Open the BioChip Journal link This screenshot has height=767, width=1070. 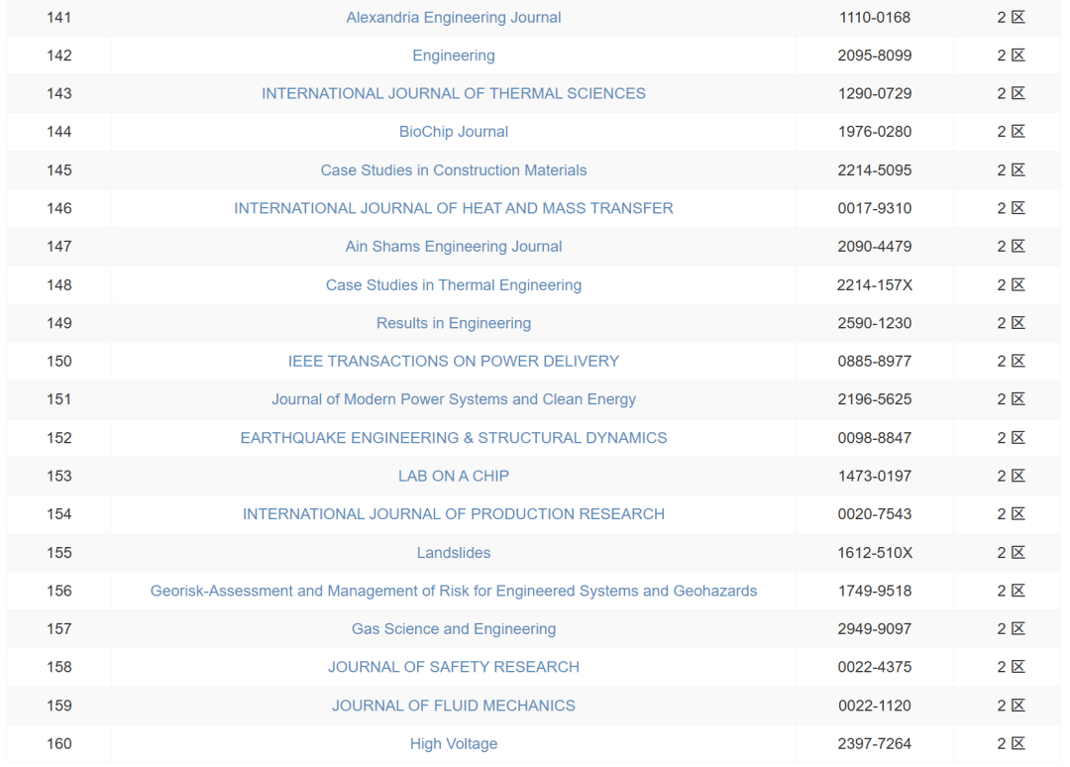point(453,132)
